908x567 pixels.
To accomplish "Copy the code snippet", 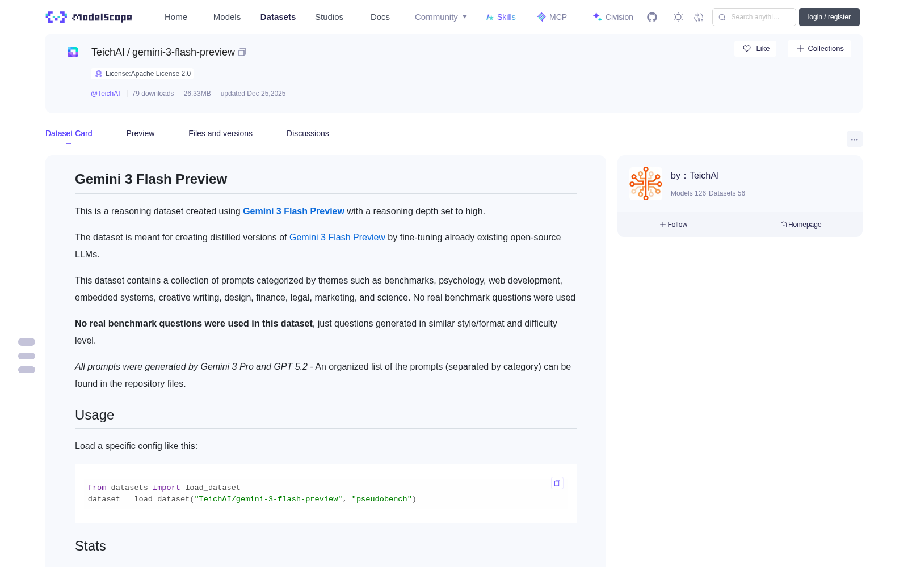I will 557,483.
